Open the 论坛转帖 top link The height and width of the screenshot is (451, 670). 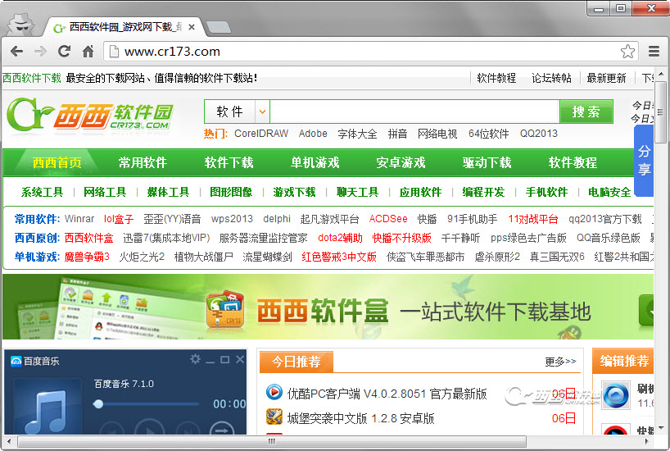[x=551, y=78]
